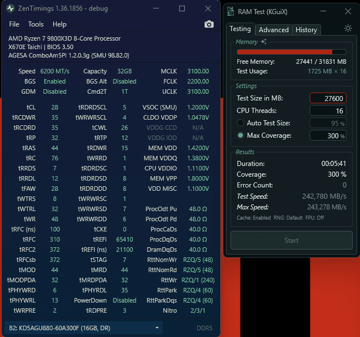
Task: Click the Max Coverage percent field
Action: point(328,135)
